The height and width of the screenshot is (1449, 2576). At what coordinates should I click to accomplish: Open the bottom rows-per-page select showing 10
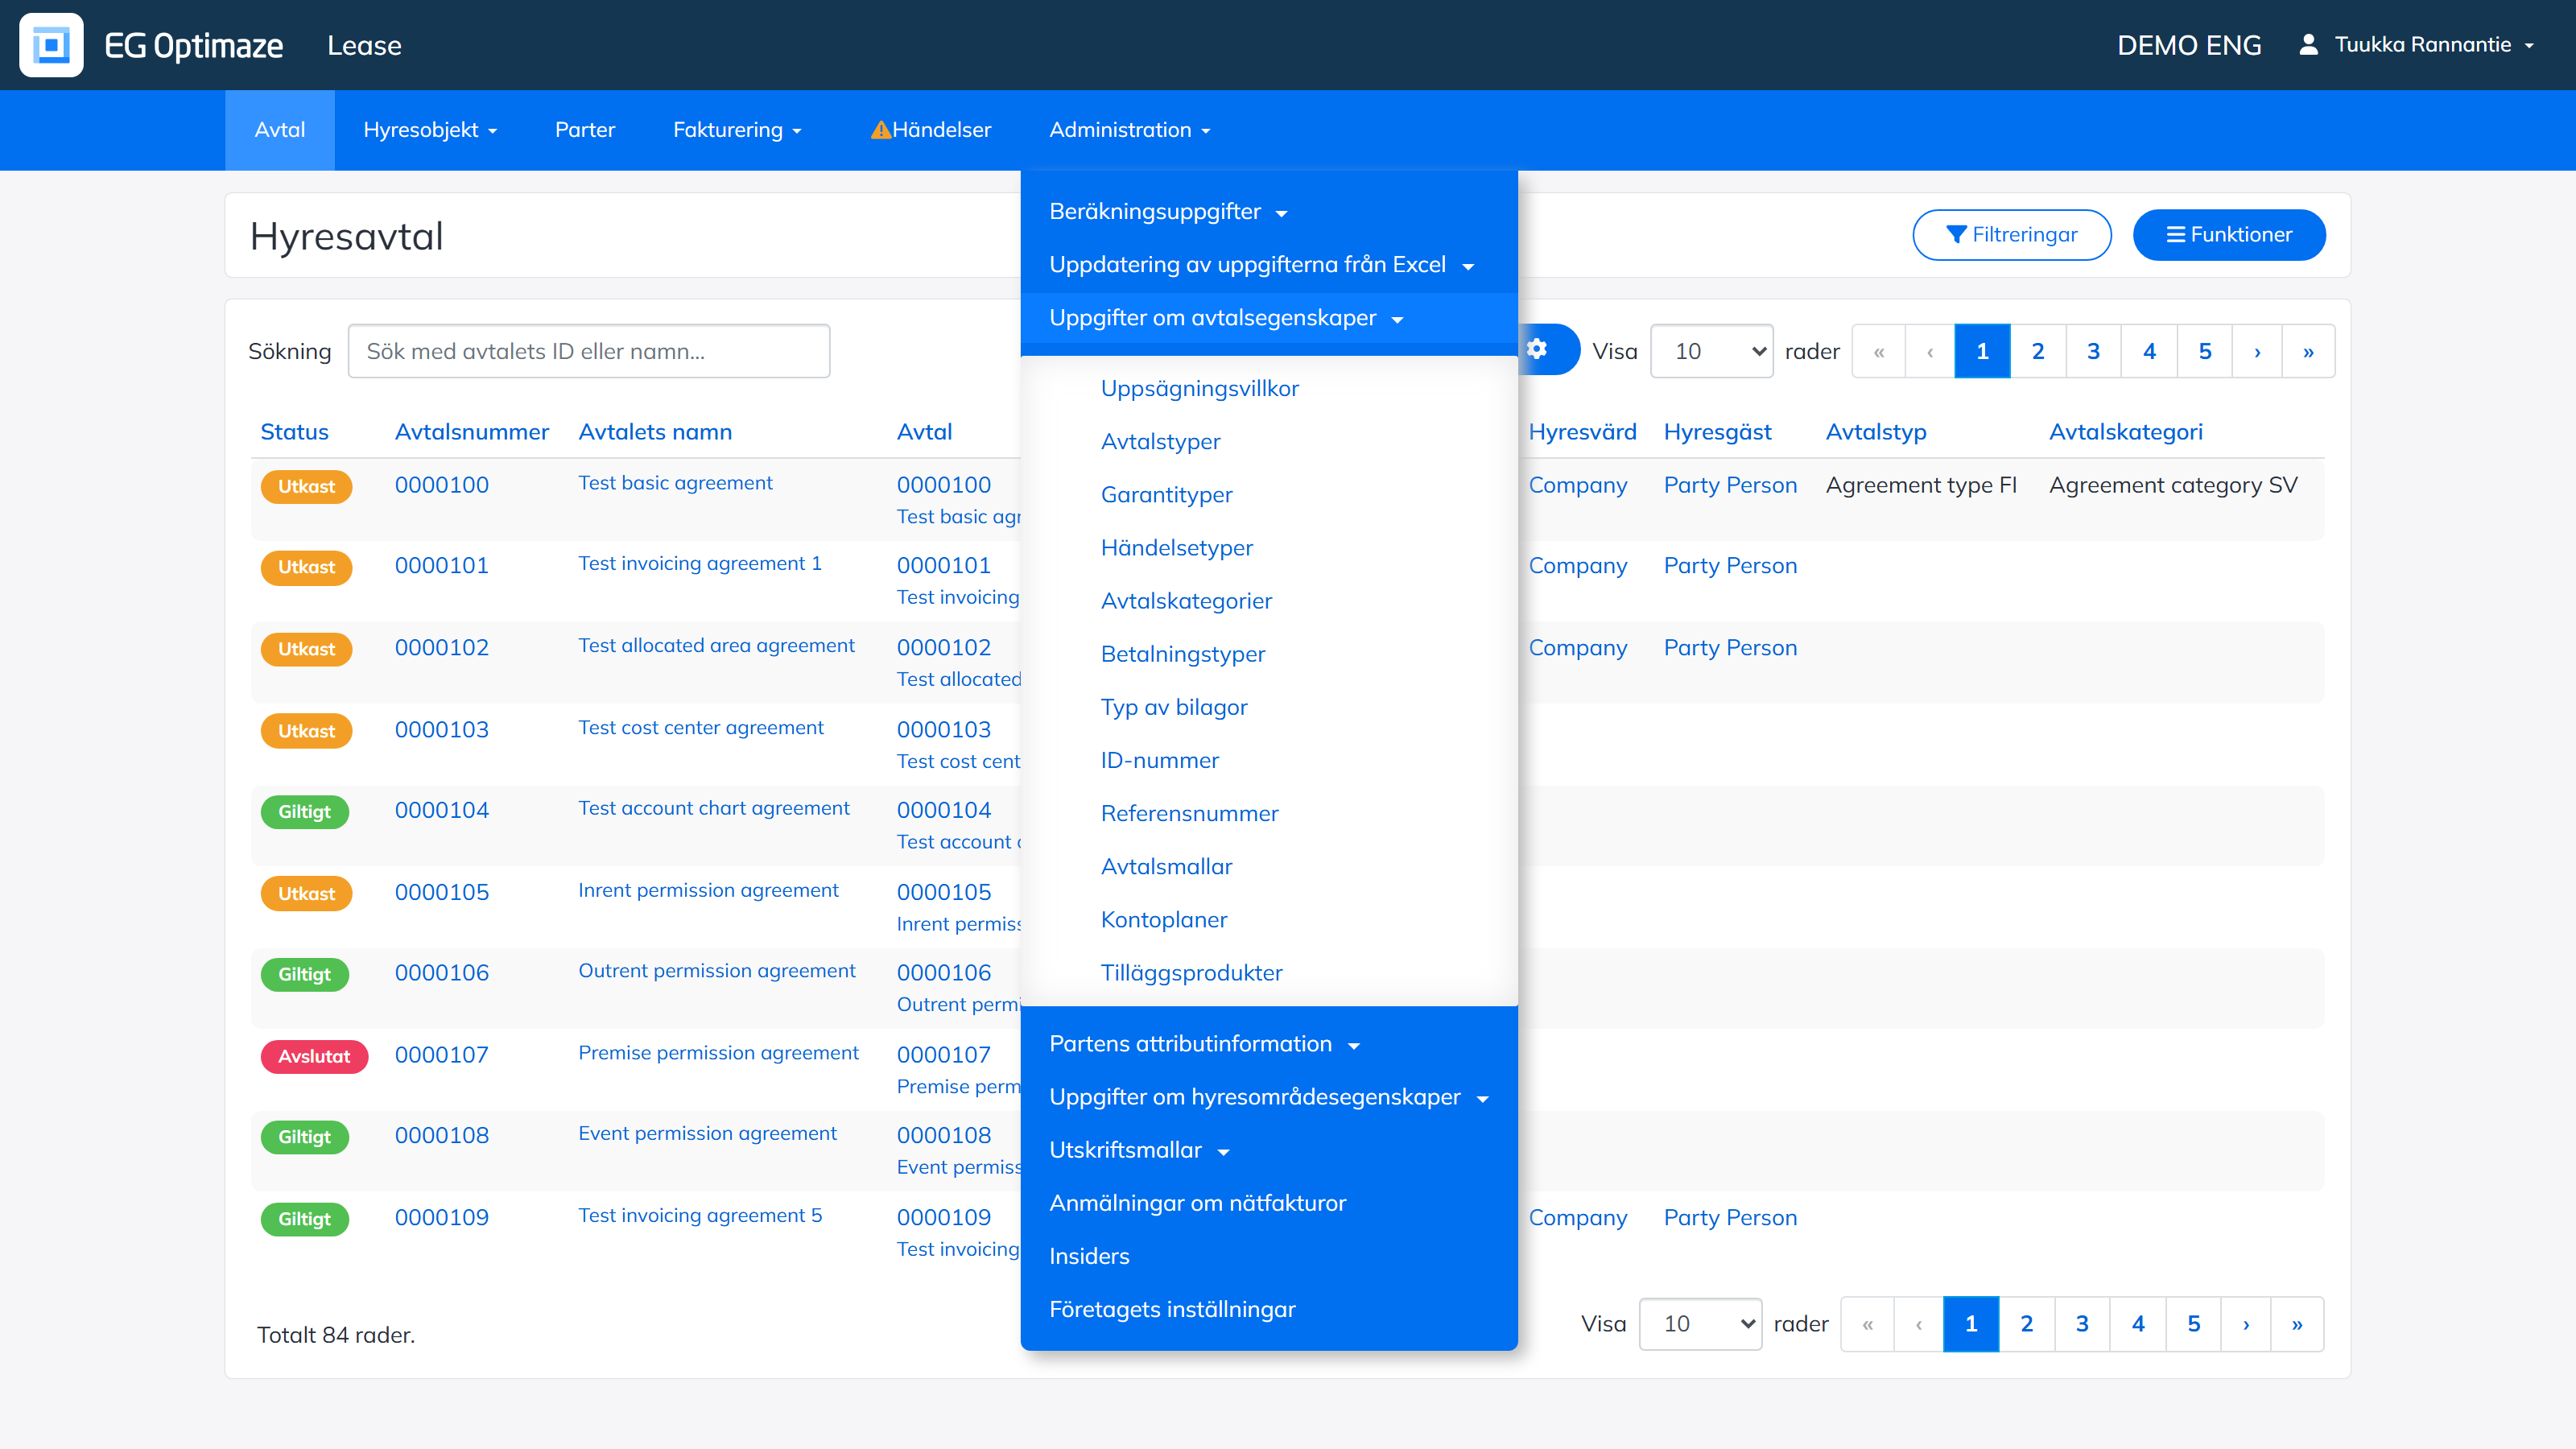1700,1324
